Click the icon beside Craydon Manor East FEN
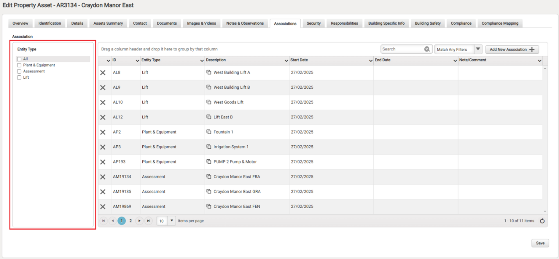Screen dimensions: 559x259 209,206
